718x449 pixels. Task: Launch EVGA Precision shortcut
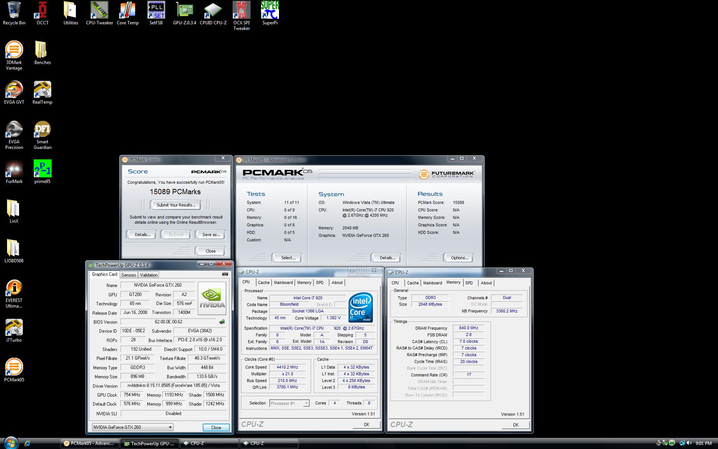(14, 135)
